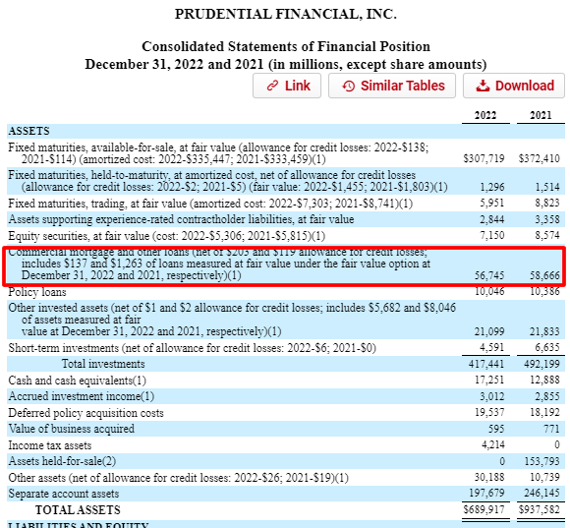Click the 10,386 policy loans value
570x528 pixels.
[544, 291]
